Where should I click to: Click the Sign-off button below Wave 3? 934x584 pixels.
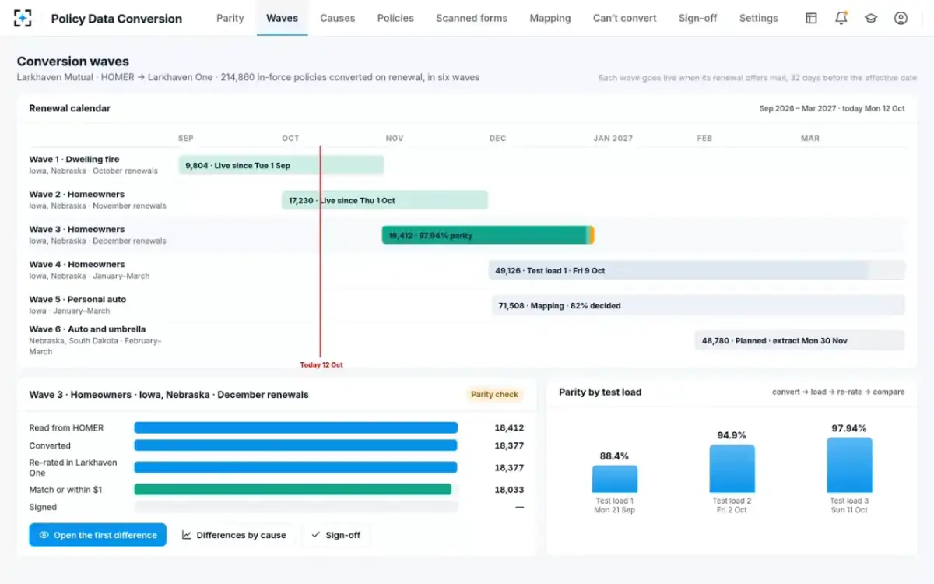click(x=336, y=535)
